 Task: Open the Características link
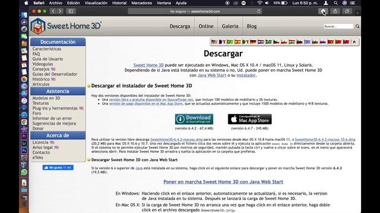(x=47, y=49)
